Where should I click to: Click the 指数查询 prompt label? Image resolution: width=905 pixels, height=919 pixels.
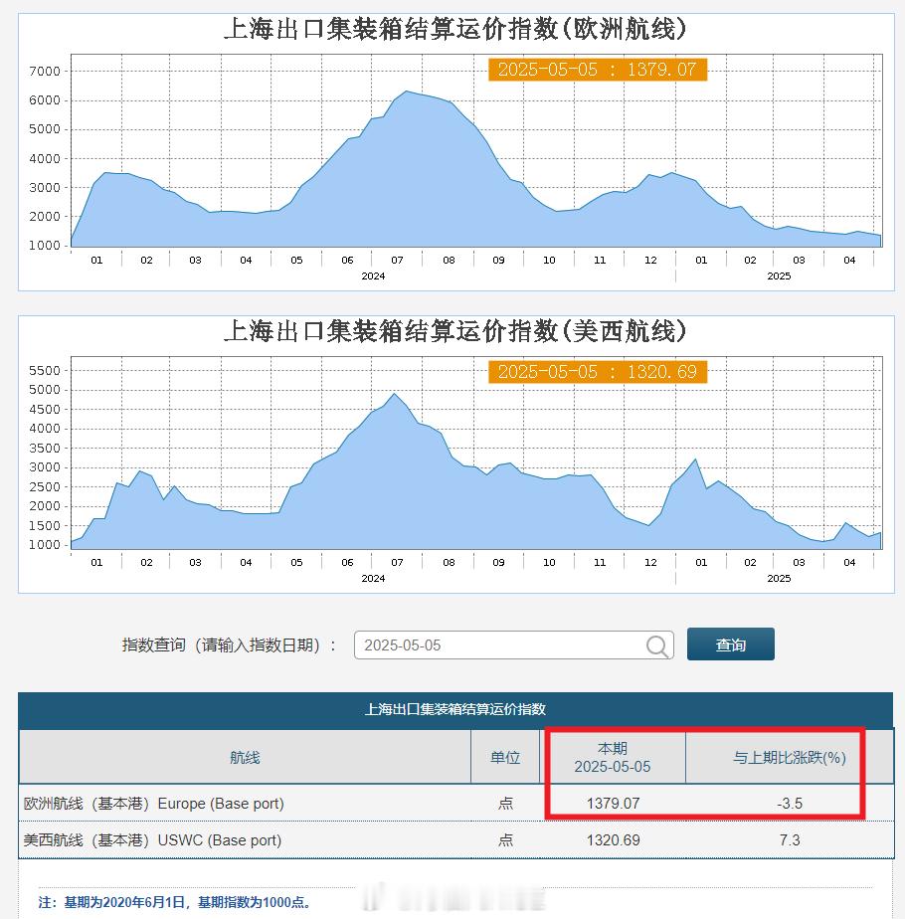click(x=230, y=645)
